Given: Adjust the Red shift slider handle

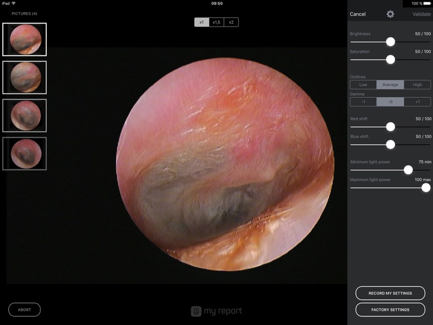Looking at the screenshot, I should (x=390, y=127).
